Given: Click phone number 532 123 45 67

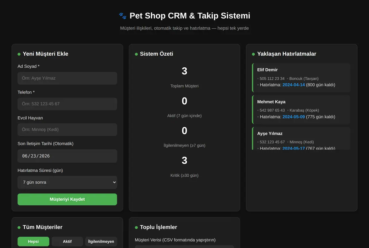Looking at the screenshot, I should [x=272, y=142].
